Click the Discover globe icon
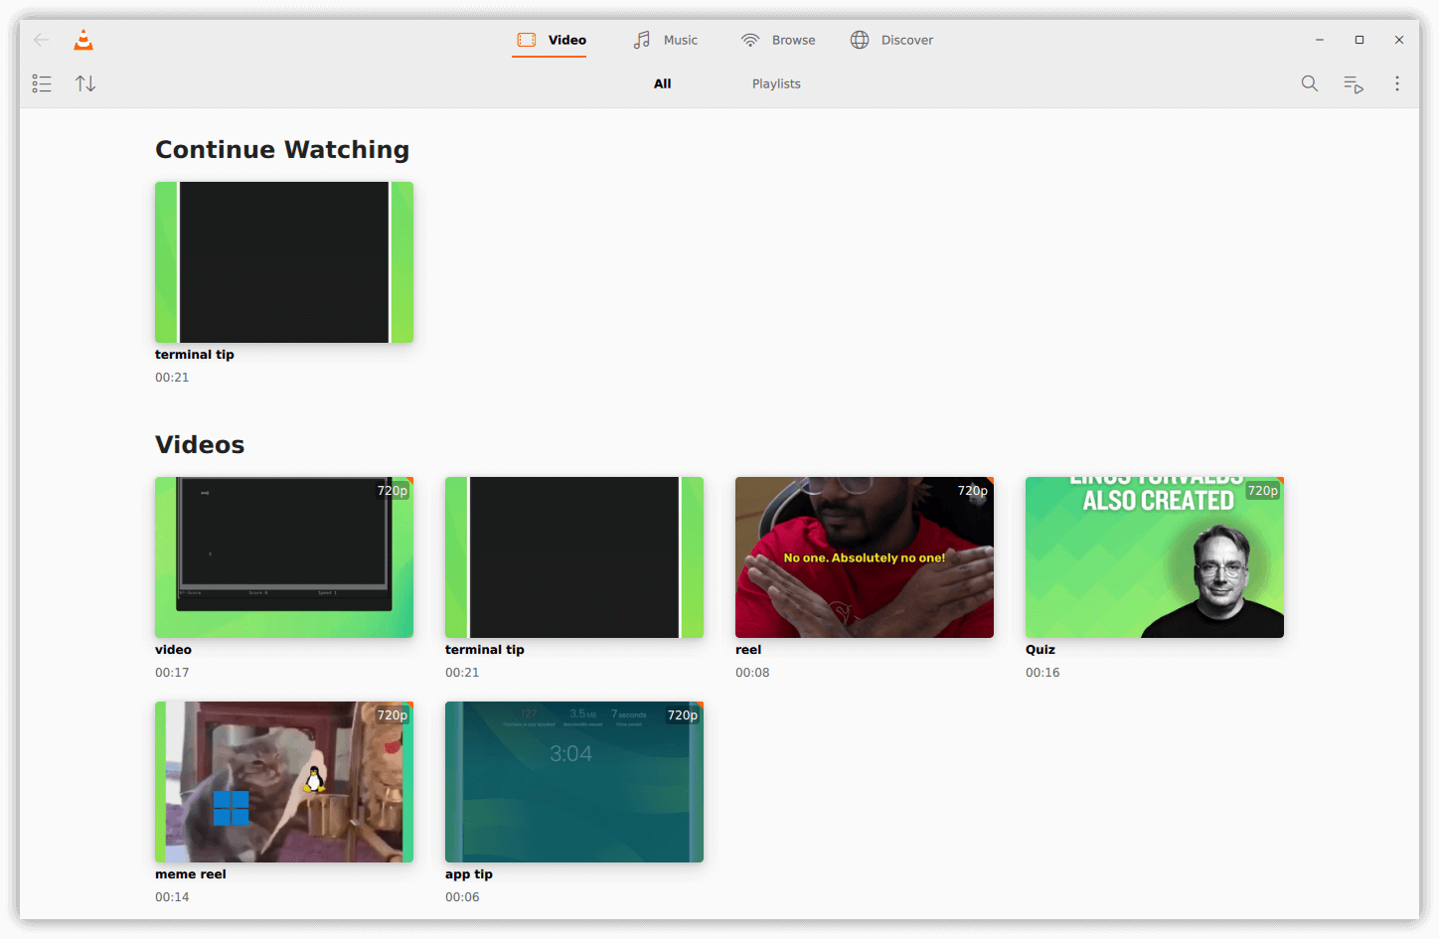This screenshot has height=939, width=1439. tap(859, 40)
